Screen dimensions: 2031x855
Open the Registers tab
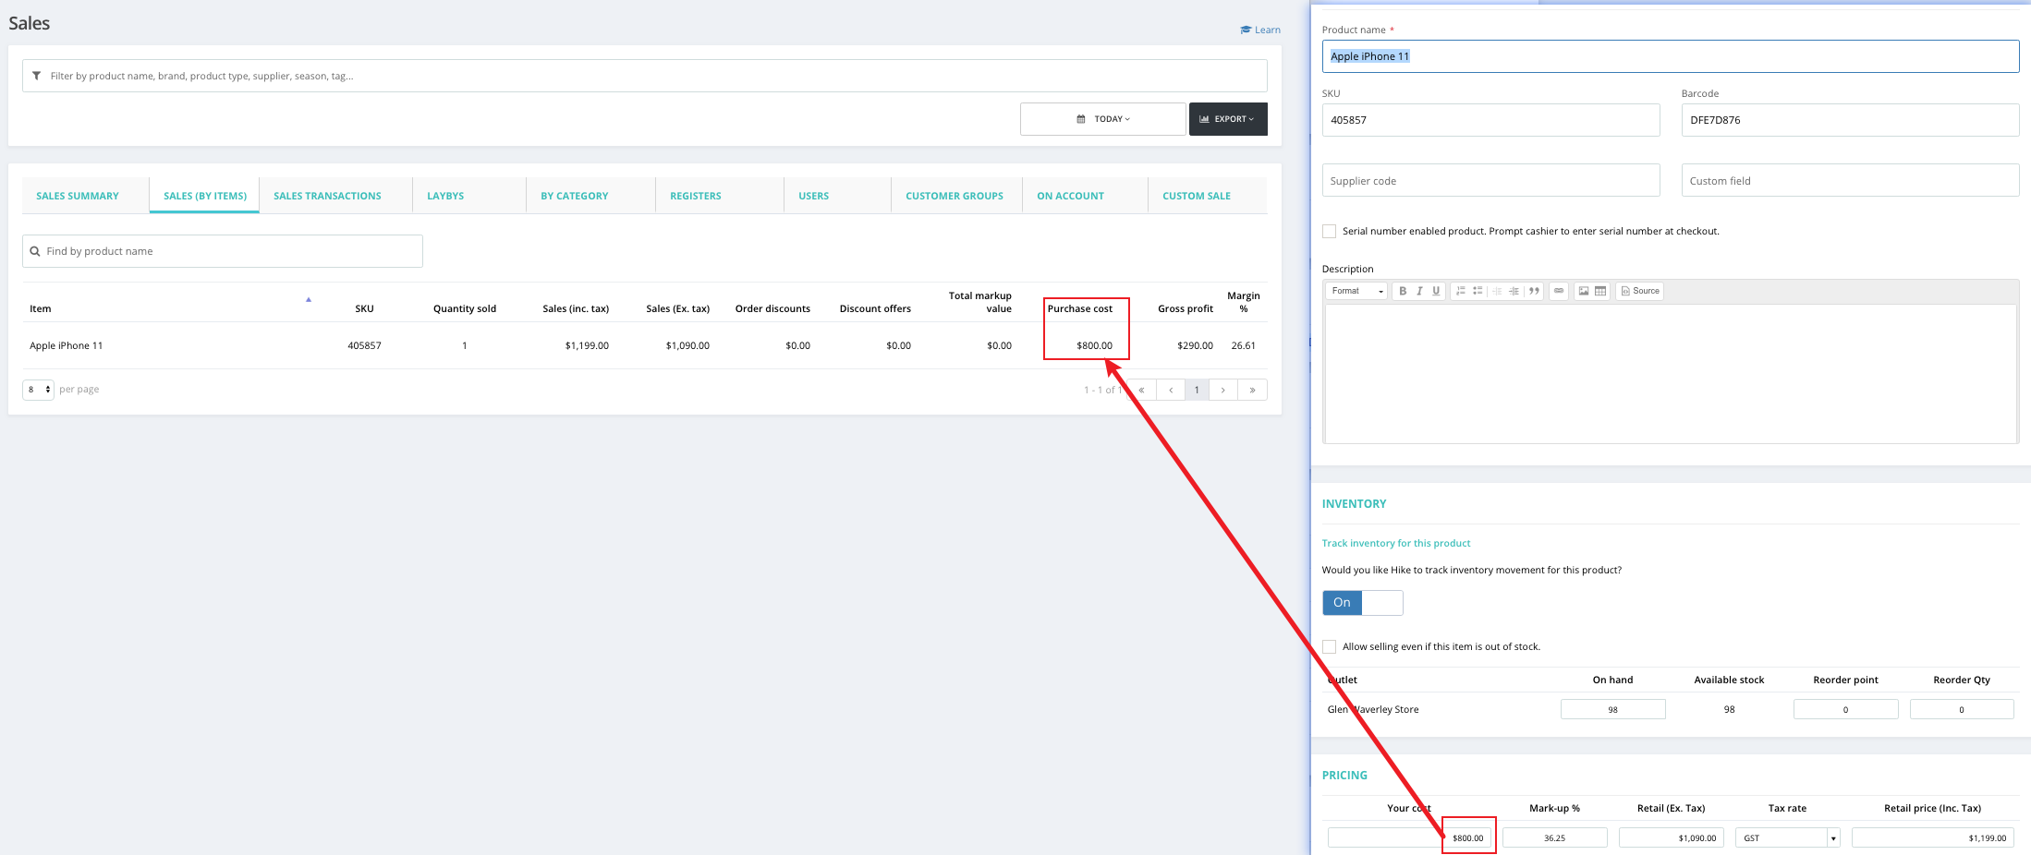coord(696,196)
